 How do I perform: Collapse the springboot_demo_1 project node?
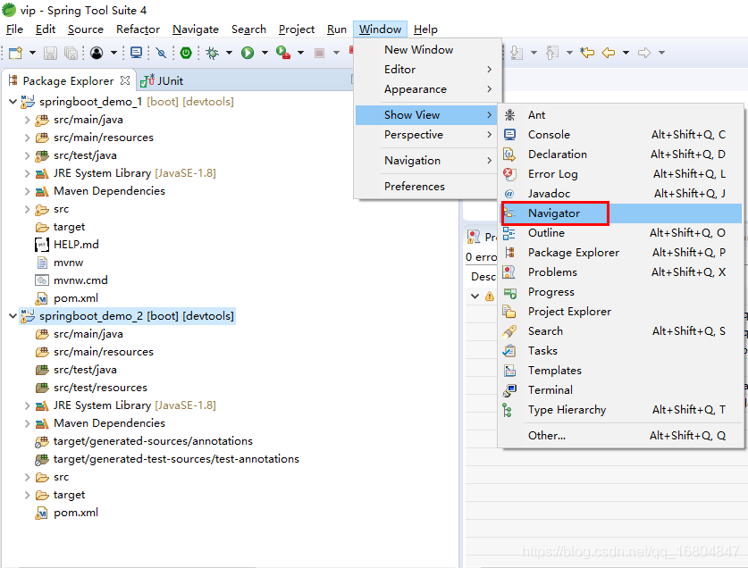tap(13, 102)
